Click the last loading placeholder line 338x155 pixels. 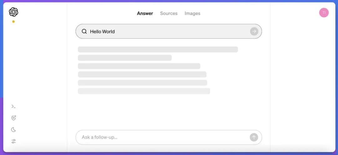tap(144, 91)
